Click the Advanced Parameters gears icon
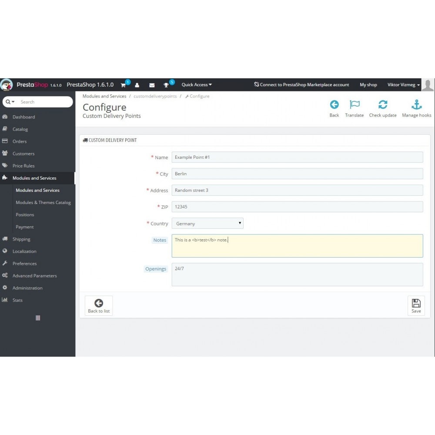Screen dimensions: 435x435 point(5,275)
